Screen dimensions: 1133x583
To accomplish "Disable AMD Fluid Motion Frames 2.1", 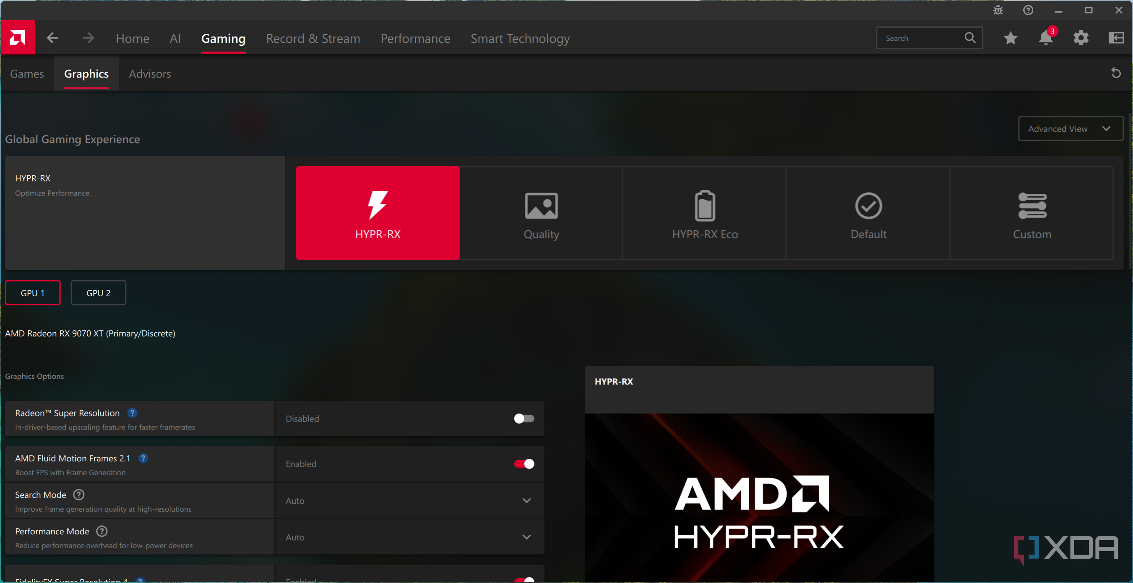I will pyautogui.click(x=524, y=464).
